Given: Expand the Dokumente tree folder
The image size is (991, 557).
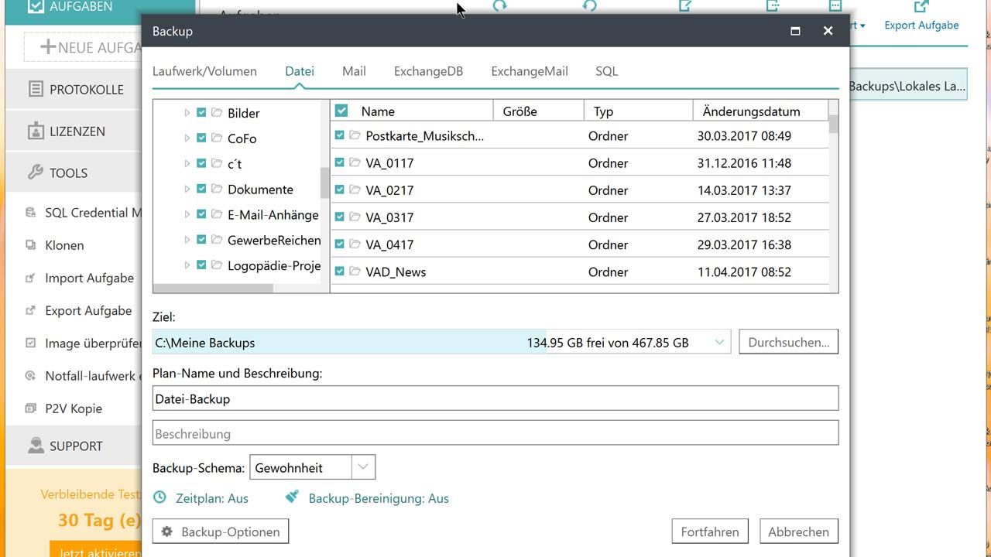Looking at the screenshot, I should [x=187, y=190].
